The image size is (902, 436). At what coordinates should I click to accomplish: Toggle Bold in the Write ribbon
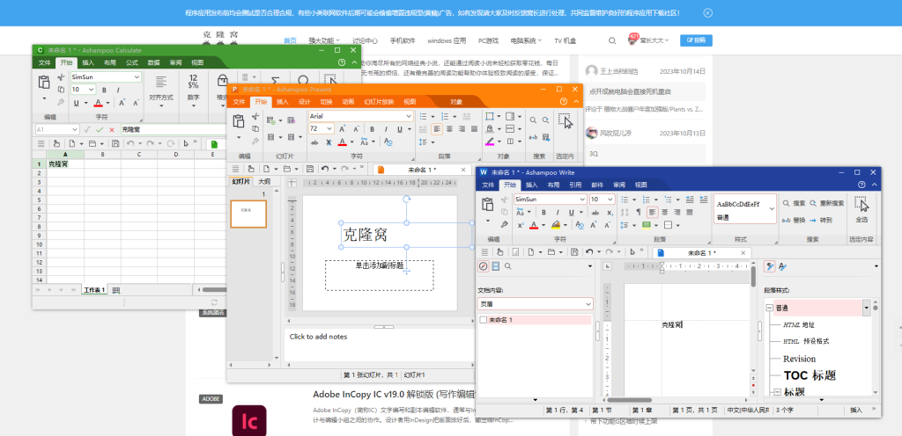(543, 212)
